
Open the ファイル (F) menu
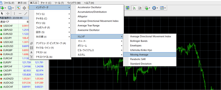click(x=9, y=3)
